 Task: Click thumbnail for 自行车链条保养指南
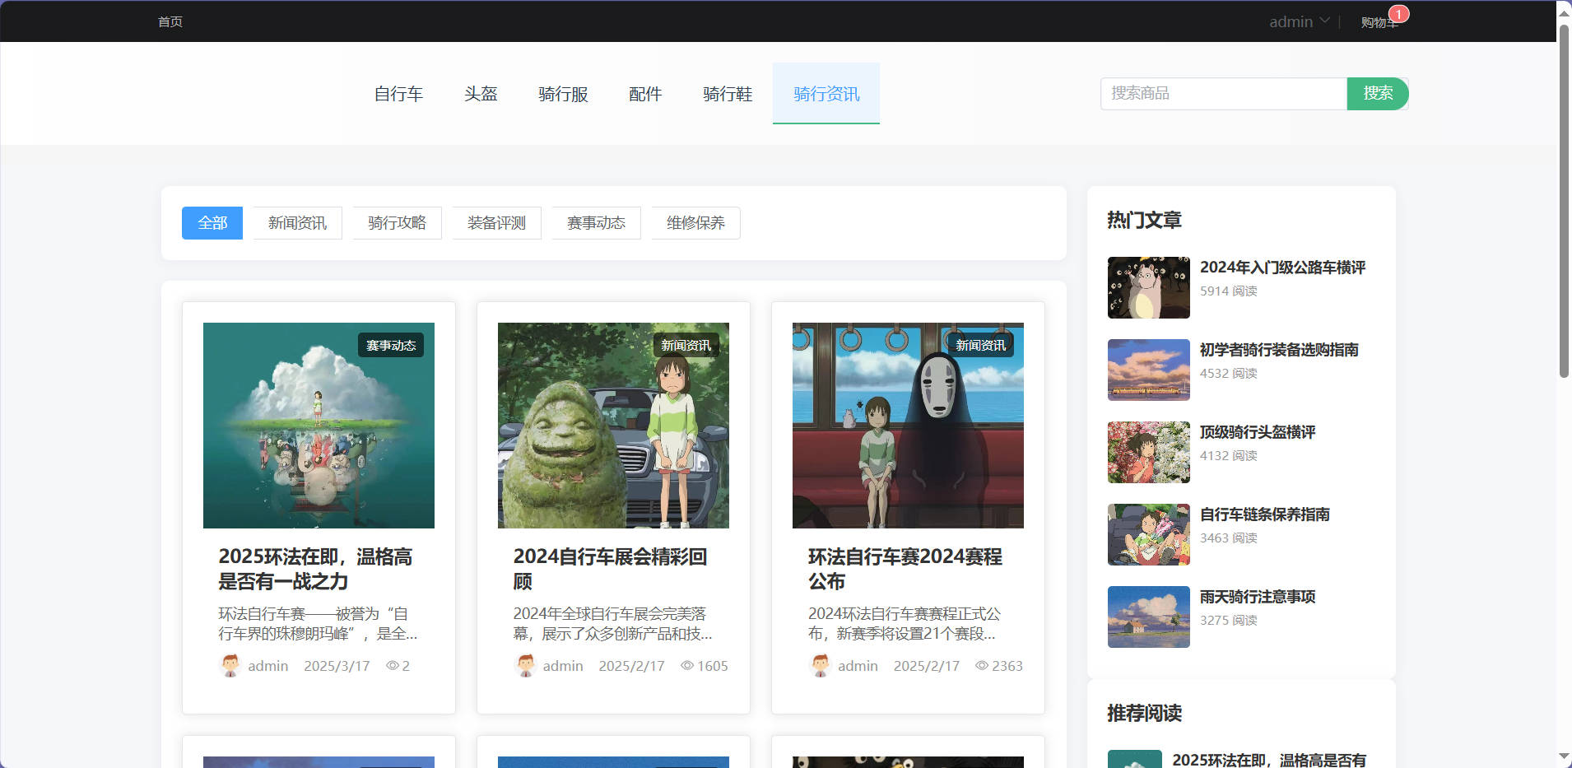[1149, 534]
